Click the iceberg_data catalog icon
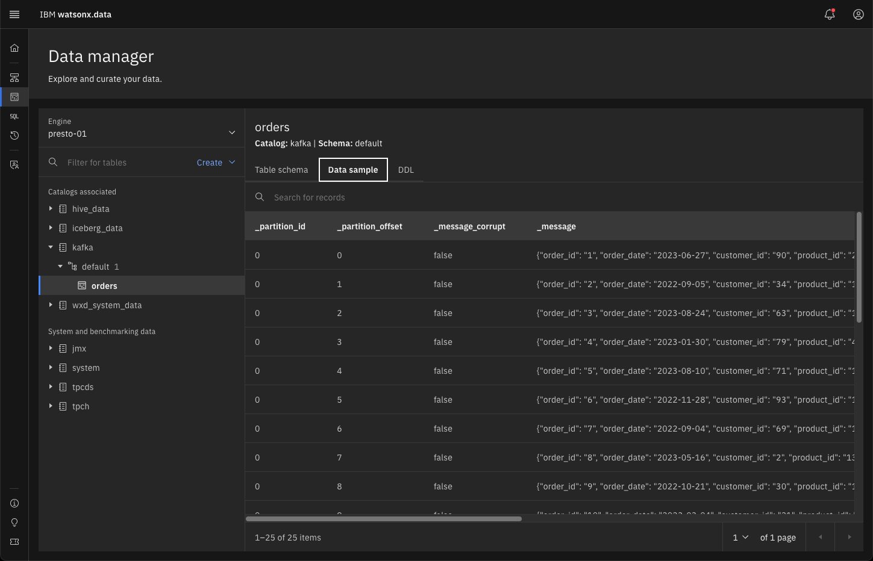This screenshot has height=561, width=873. pyautogui.click(x=63, y=228)
